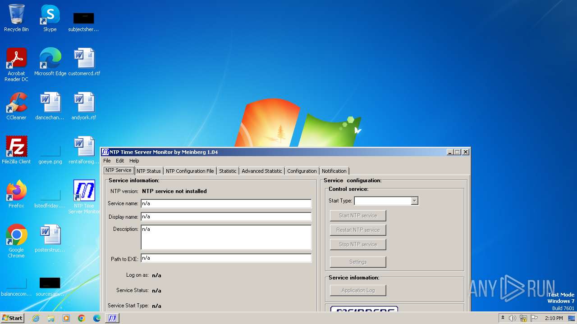Switch to the NTP Status tab
Screen dimensions: 577x324
tap(149, 171)
